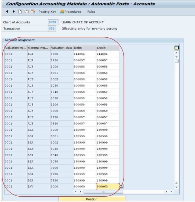Viewport: 195px width, 202px height.
Task: Open the Posting Key settings
Action: 47,12
